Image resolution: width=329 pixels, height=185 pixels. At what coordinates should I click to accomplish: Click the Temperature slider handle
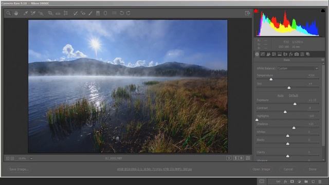click(x=271, y=79)
